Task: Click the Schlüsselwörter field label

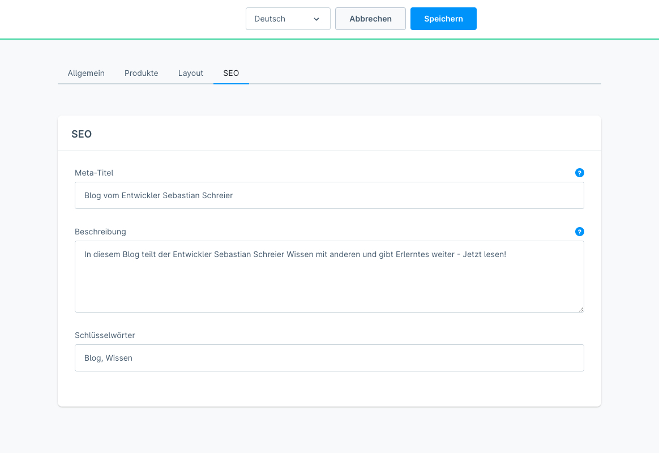Action: click(105, 335)
